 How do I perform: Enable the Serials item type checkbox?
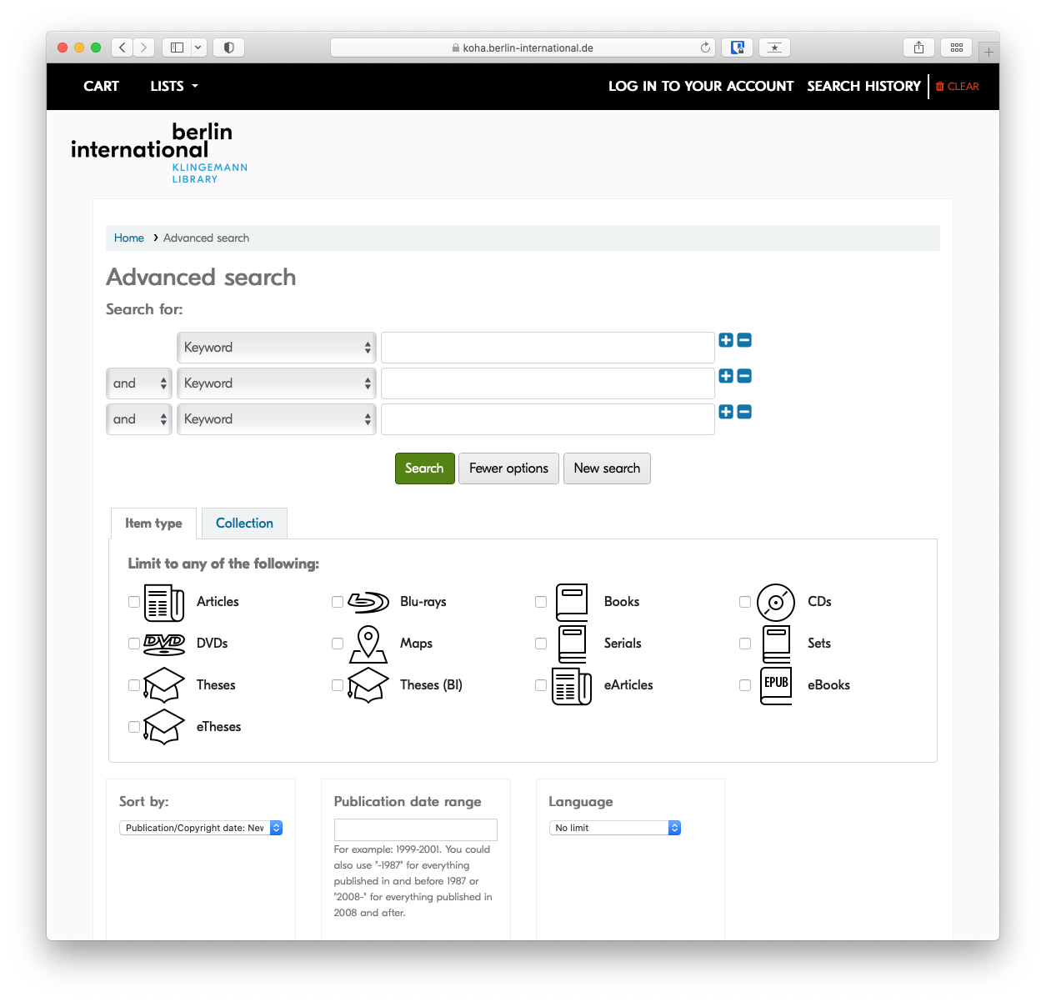click(541, 644)
